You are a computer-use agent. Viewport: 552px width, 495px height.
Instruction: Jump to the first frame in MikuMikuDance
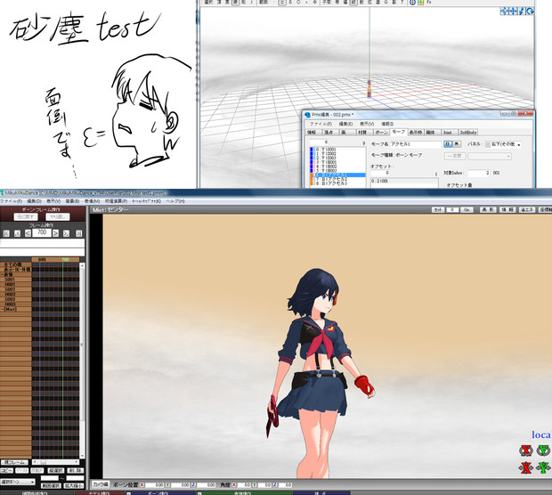click(x=6, y=233)
